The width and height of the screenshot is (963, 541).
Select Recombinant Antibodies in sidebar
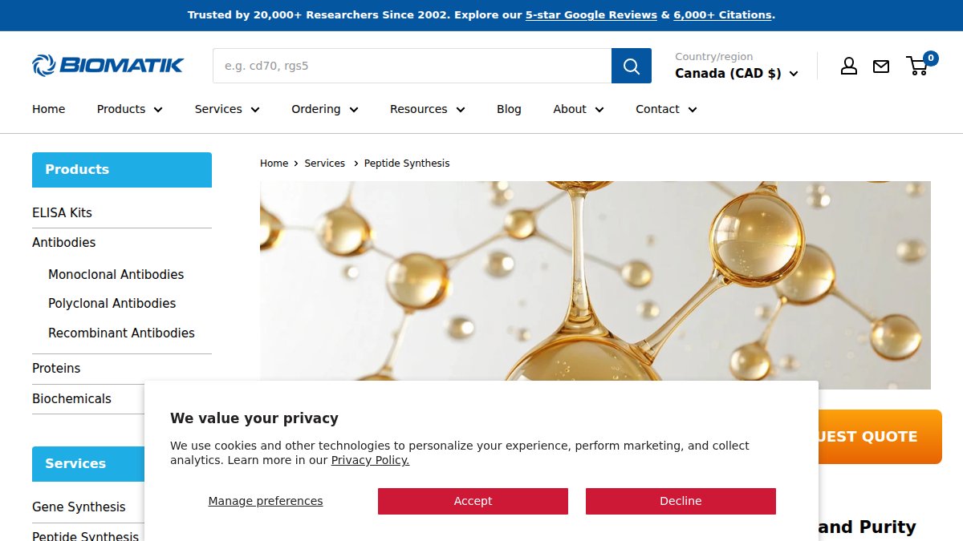coord(121,333)
